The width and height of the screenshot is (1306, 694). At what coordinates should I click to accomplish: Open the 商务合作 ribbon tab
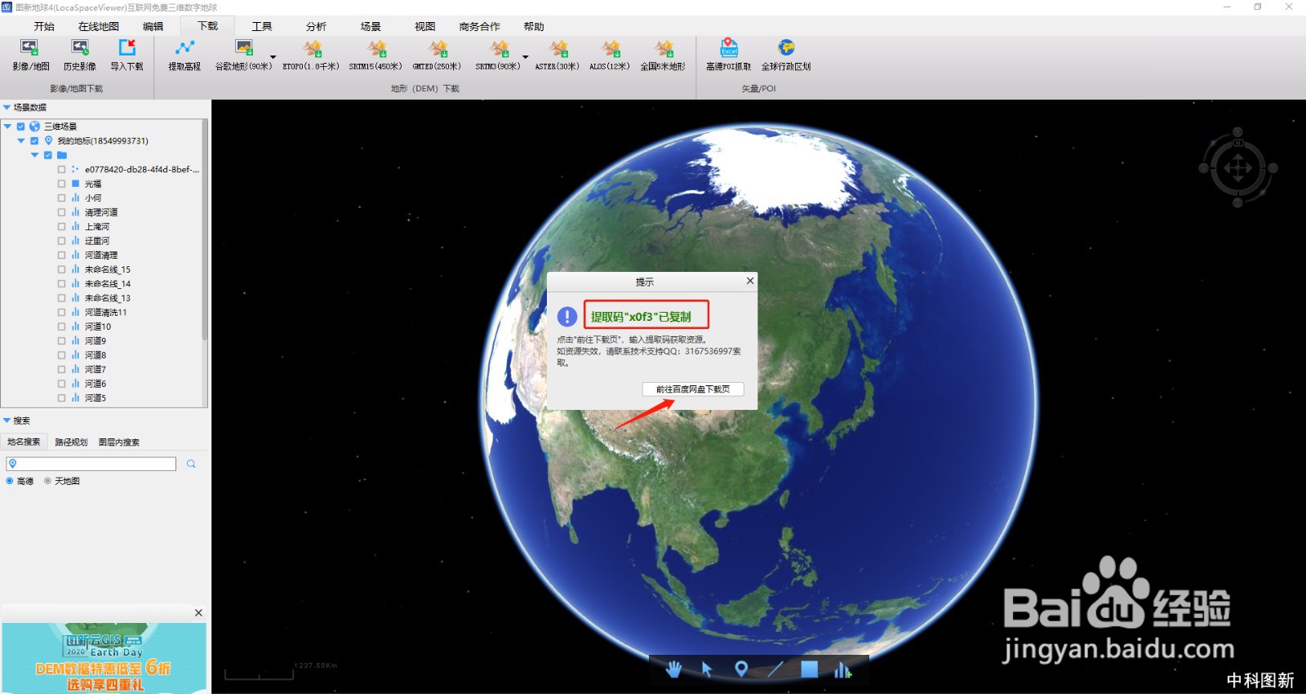pos(480,26)
